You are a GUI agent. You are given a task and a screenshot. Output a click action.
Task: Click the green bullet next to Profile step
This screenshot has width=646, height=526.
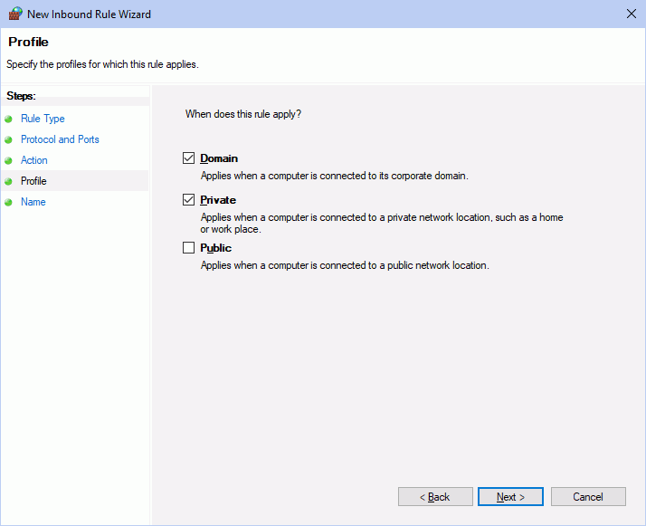point(9,181)
